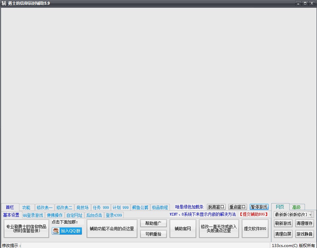Click the 提交软件BUG button
This screenshot has width=317, height=248.
255,229
